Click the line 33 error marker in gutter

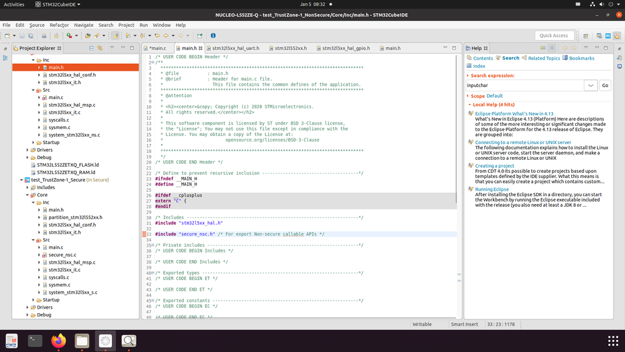(145, 234)
